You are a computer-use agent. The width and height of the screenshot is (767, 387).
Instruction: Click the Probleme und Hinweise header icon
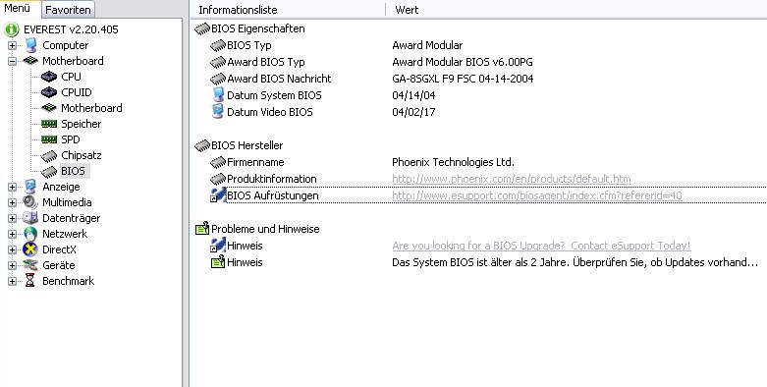(x=202, y=229)
